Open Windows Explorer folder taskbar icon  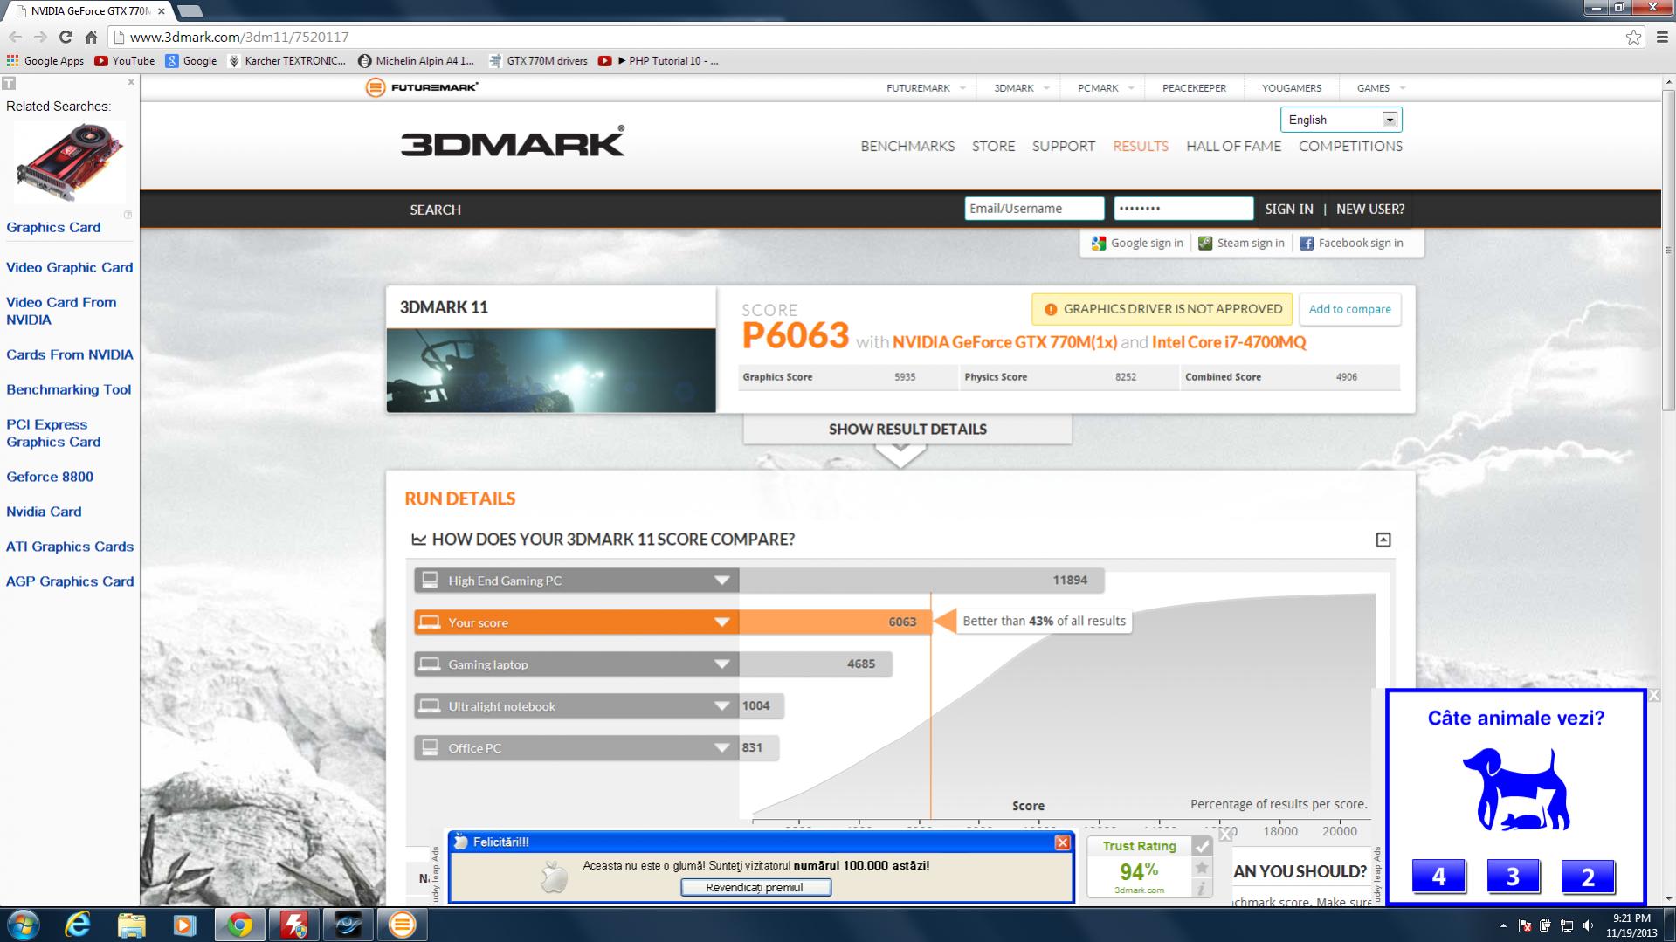131,925
